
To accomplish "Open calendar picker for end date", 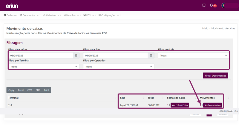I will [x=151, y=56].
